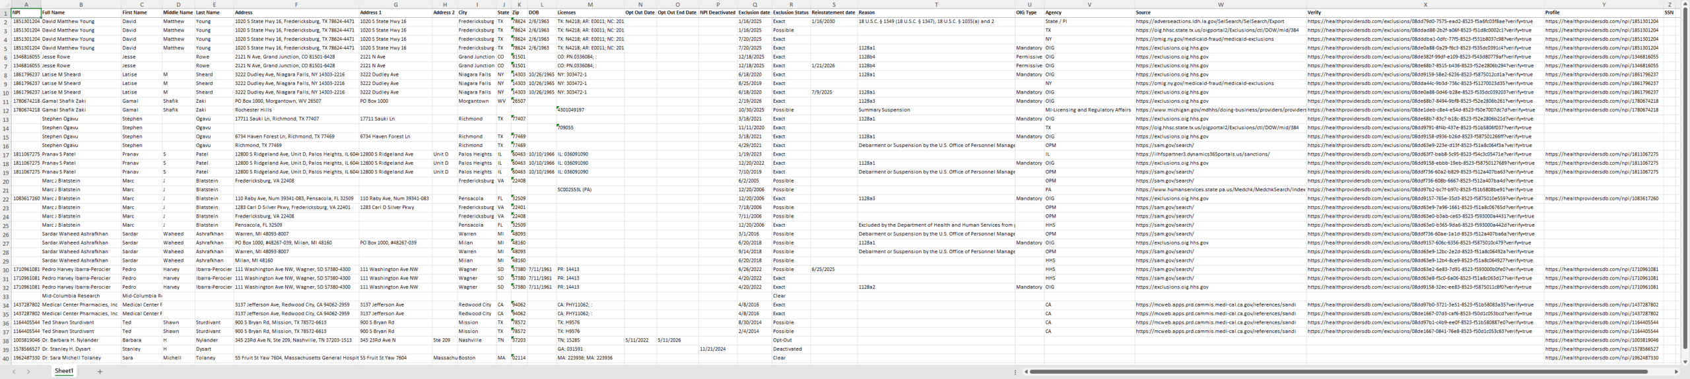Select column T header
Viewport: 1690px width, 379px height.
pyautogui.click(x=935, y=5)
